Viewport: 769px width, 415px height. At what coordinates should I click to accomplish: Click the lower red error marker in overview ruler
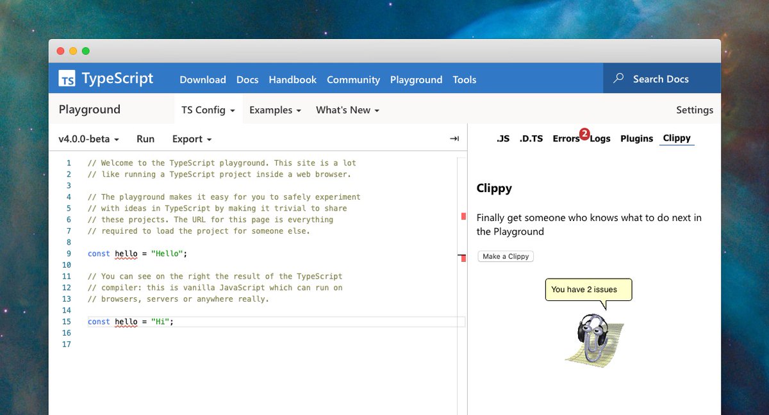point(463,258)
